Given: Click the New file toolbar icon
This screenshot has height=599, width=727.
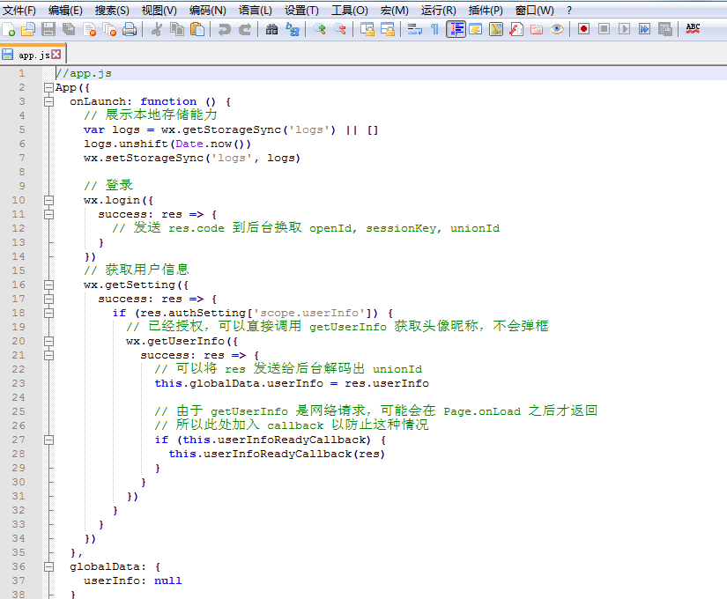Looking at the screenshot, I should (x=10, y=29).
